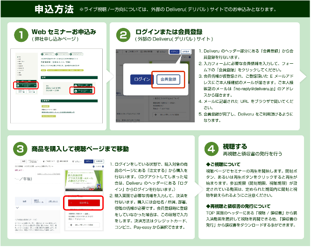This screenshot has height=247, width=311.
Task: Click the third pill tag atop step 1 screenshot
Action: [76, 54]
